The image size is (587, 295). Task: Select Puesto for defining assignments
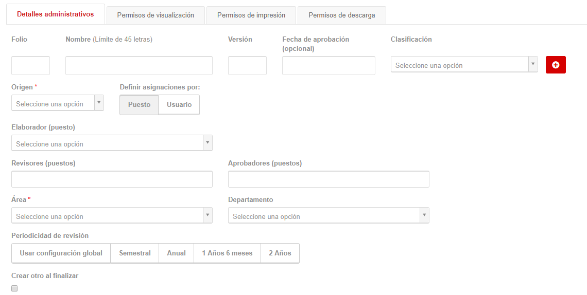coord(139,104)
